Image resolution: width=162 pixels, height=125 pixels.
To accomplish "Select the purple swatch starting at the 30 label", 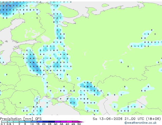I will coord(57,122).
